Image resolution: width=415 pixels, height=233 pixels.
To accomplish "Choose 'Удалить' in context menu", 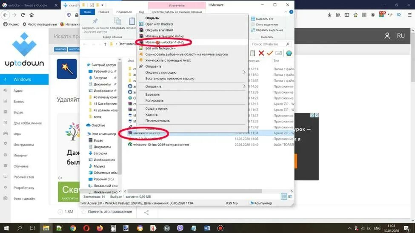I will pyautogui.click(x=152, y=114).
